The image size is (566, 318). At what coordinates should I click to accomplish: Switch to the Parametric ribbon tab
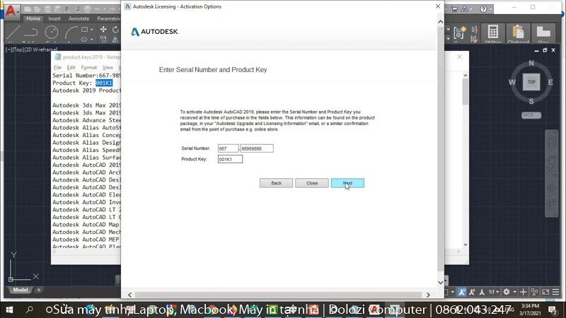pyautogui.click(x=108, y=18)
